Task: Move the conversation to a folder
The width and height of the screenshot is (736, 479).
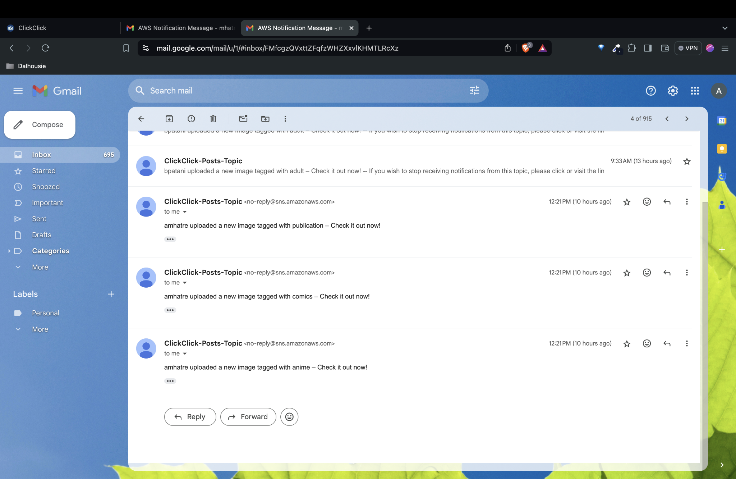Action: click(265, 119)
